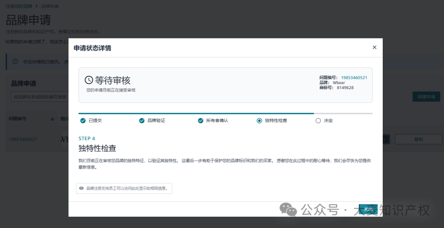
Task: Select the 决定 step indicator
Action: tap(318, 121)
